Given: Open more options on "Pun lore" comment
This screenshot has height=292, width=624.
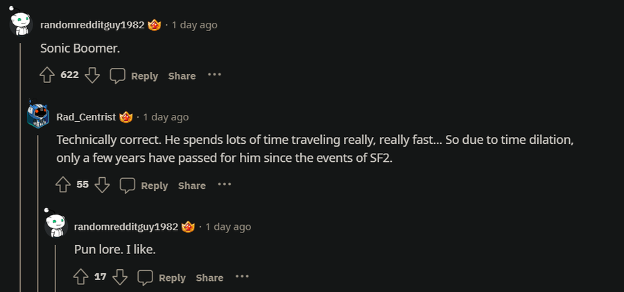Looking at the screenshot, I should 241,277.
